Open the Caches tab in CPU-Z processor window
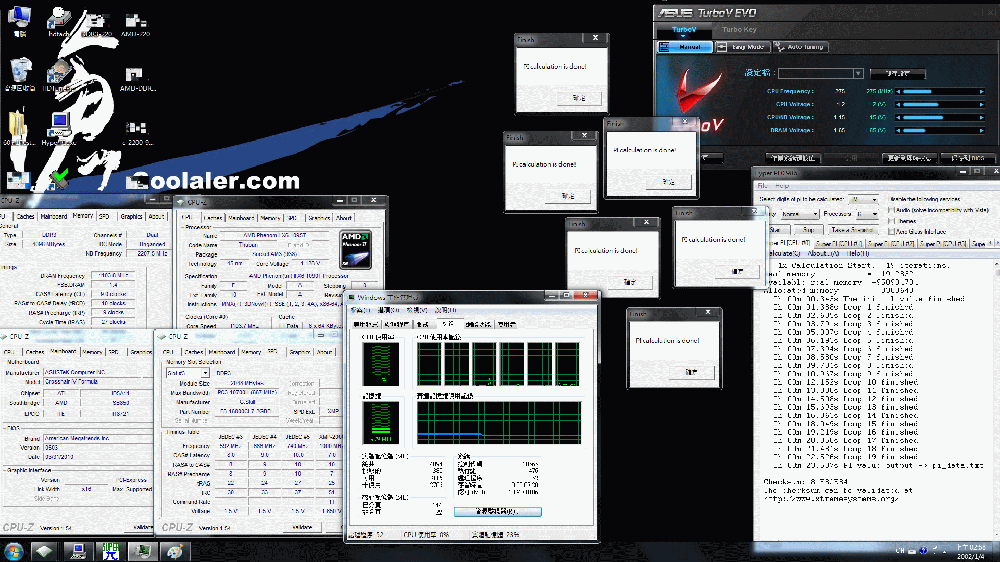 [x=213, y=218]
